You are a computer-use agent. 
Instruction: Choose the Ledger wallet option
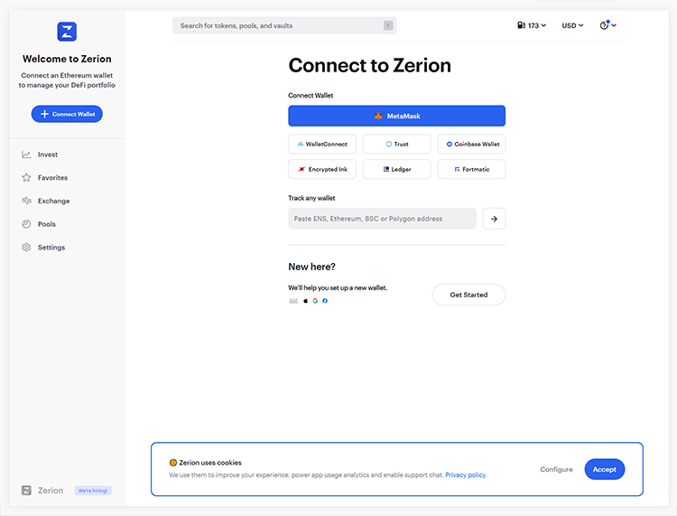click(396, 169)
